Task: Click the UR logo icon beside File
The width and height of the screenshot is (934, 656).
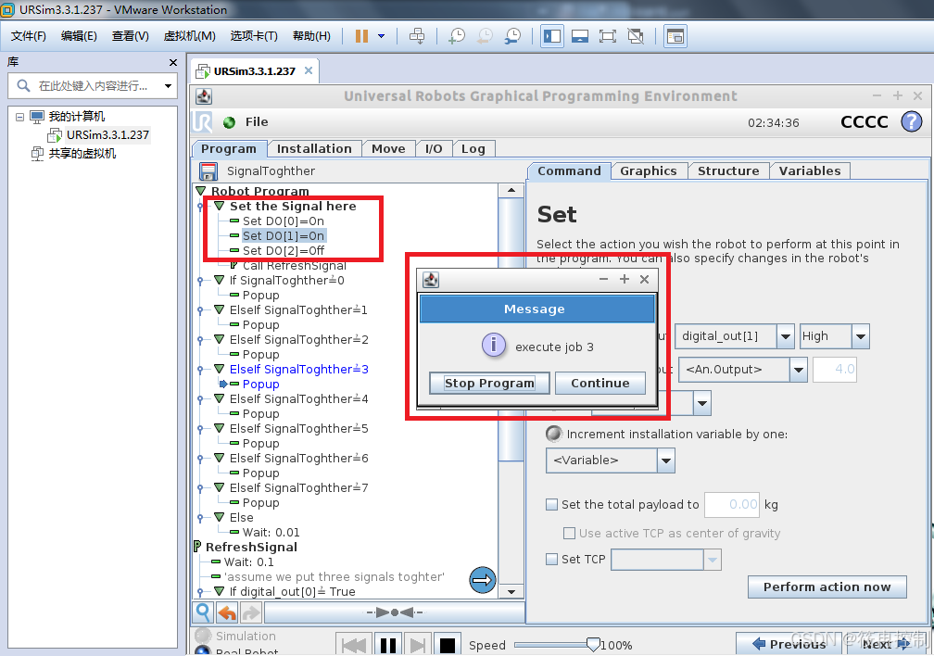Action: (203, 121)
